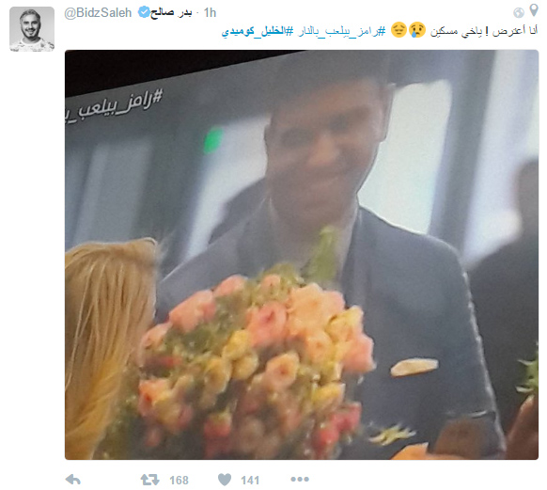Open Bidz Saleh's profile avatar
This screenshot has height=490, width=547.
coord(32,29)
